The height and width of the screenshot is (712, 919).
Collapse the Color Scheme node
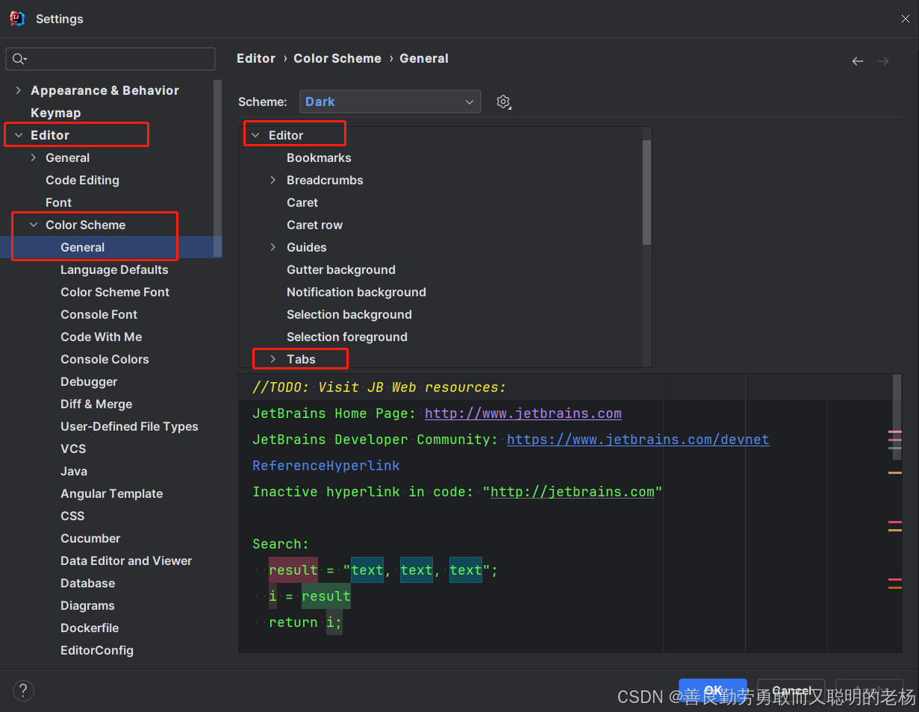(x=33, y=225)
